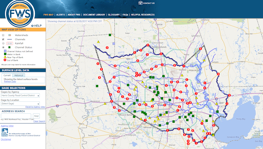This screenshot has height=149, width=263.
Task: Click the Harris County FWS logo
Action: tap(20, 14)
